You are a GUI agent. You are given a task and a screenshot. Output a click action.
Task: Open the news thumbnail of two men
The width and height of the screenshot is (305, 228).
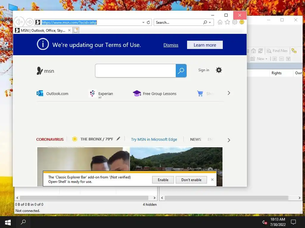(83, 159)
